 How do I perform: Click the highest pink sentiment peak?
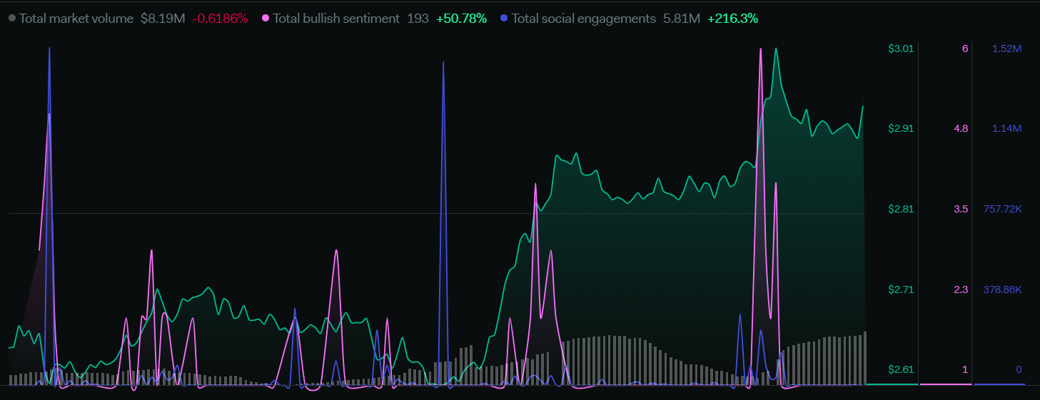761,49
